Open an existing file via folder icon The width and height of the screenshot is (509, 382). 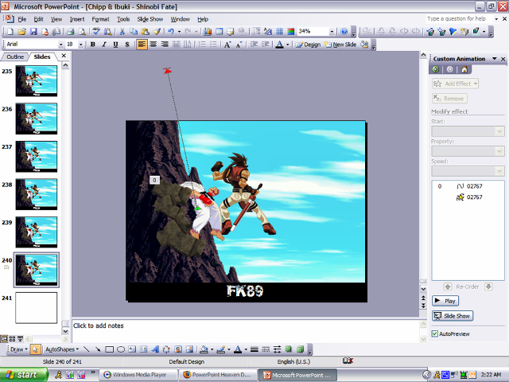(21, 32)
